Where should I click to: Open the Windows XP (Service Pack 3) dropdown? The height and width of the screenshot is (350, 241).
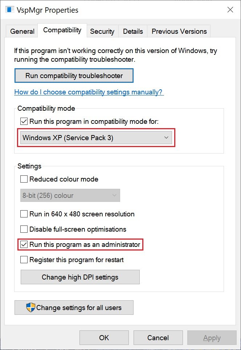point(96,138)
